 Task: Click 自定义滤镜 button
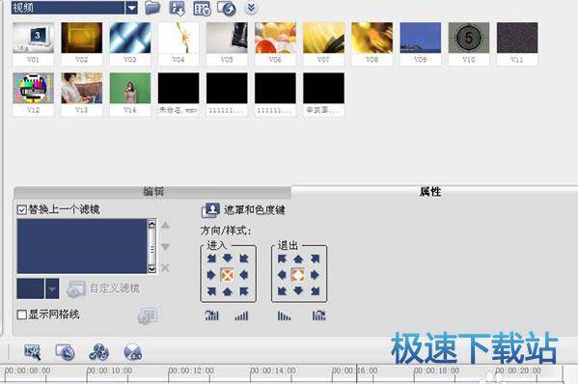[103, 288]
